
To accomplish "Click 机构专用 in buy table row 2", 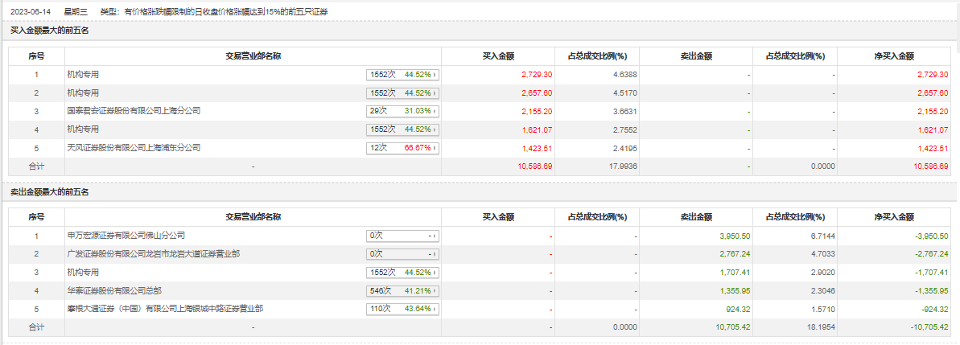I will (83, 93).
